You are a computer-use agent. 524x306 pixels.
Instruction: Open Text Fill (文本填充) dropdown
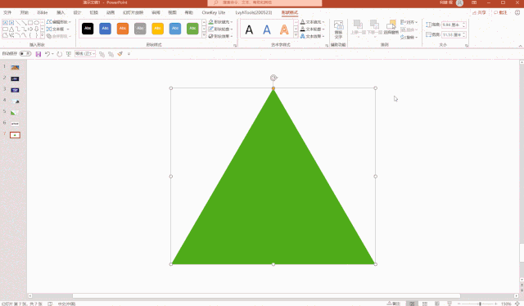(312, 22)
